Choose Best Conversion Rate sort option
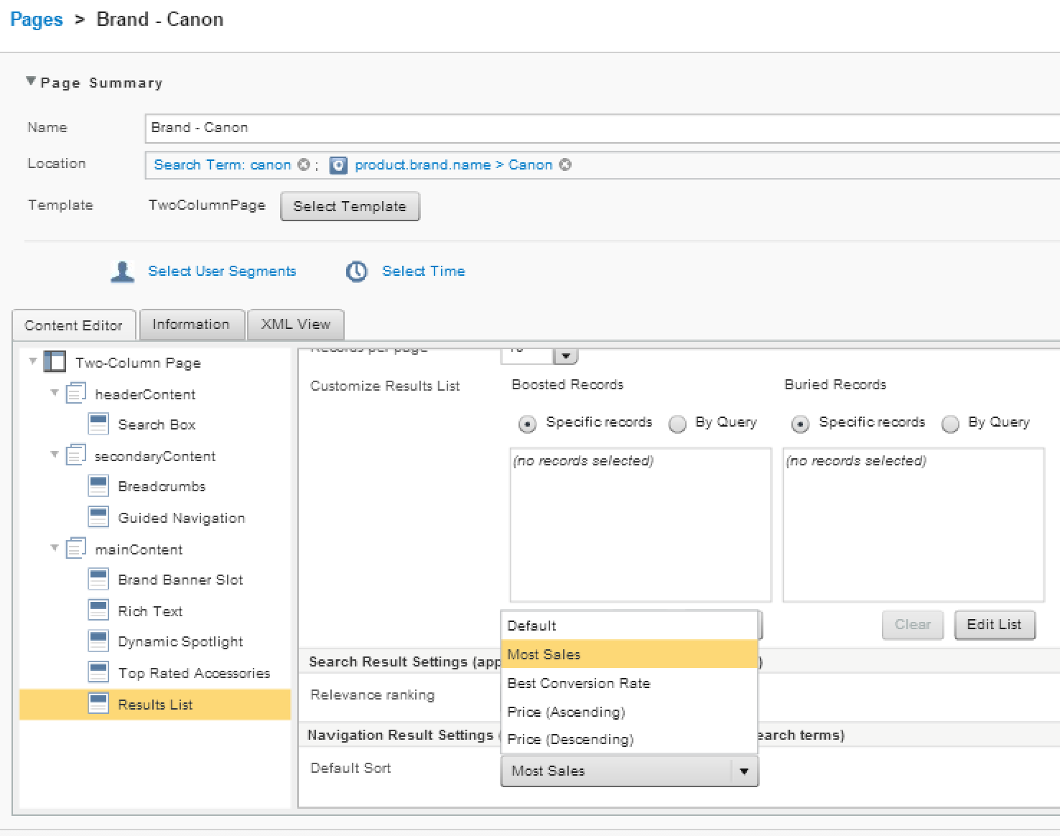The height and width of the screenshot is (836, 1060). [x=629, y=683]
